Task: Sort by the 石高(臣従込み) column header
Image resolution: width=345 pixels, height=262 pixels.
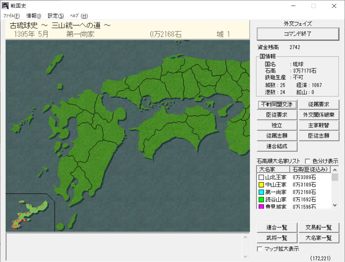Action: pos(310,170)
